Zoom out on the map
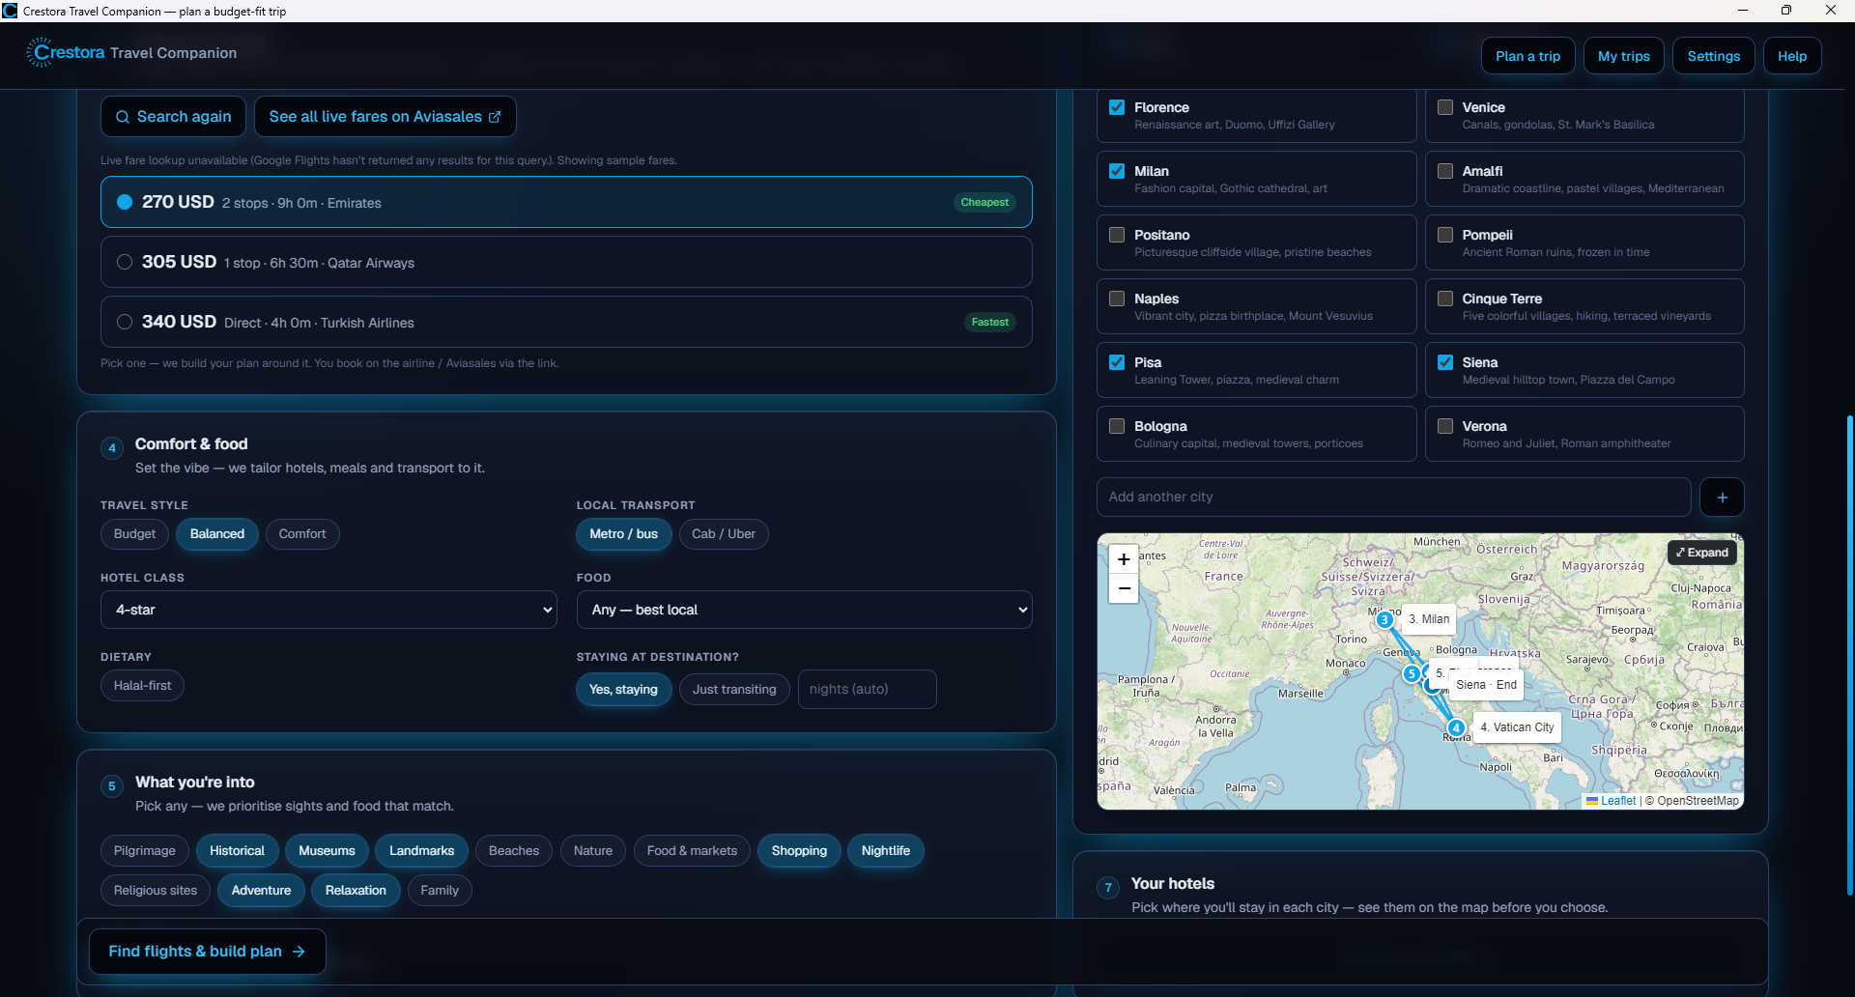 (x=1124, y=588)
